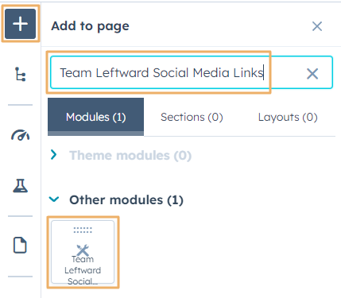Switch to the Modules (1) tab

pos(95,117)
